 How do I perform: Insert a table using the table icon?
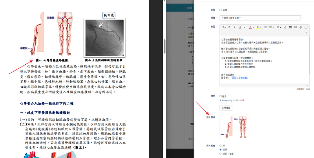point(290,27)
